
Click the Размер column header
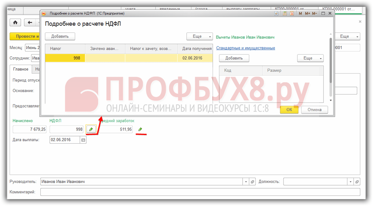coord(293,71)
